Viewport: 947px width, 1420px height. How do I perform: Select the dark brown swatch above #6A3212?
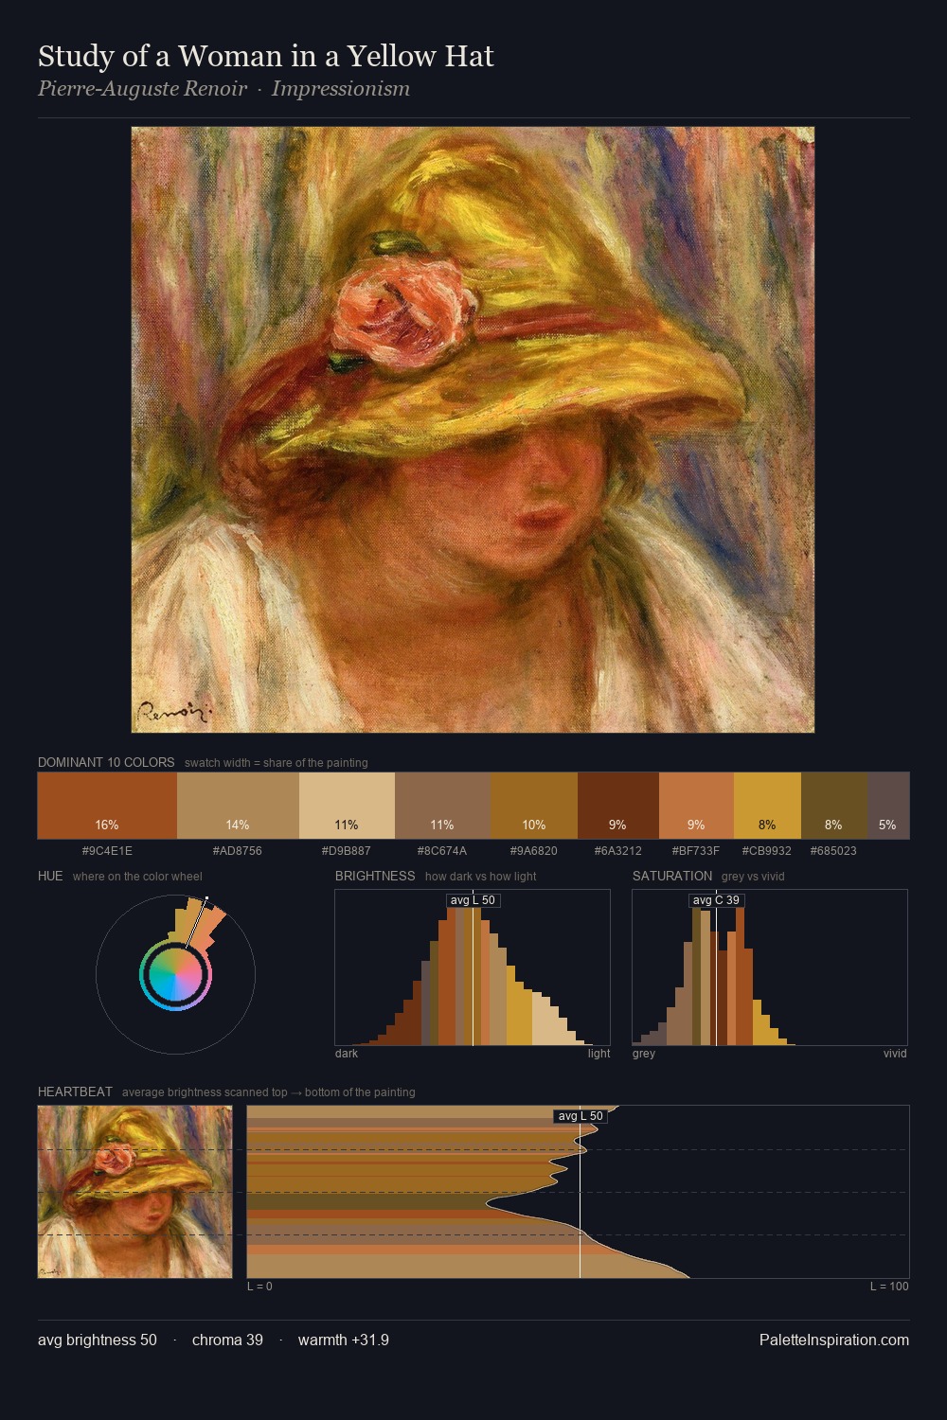[x=617, y=806]
